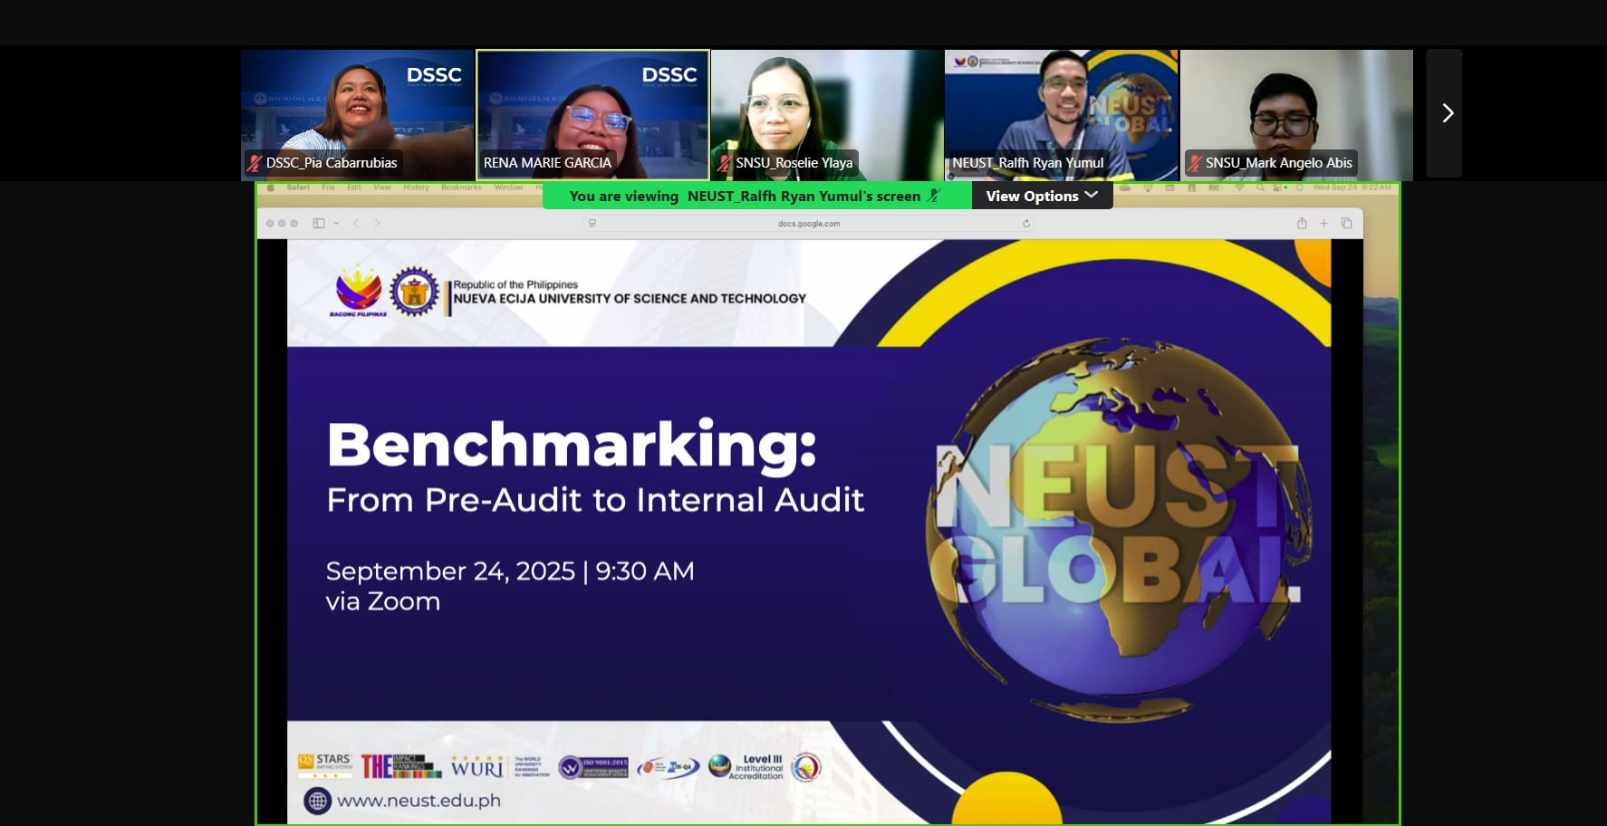Expand the View Options dropdown
Image resolution: width=1607 pixels, height=826 pixels.
1041,196
